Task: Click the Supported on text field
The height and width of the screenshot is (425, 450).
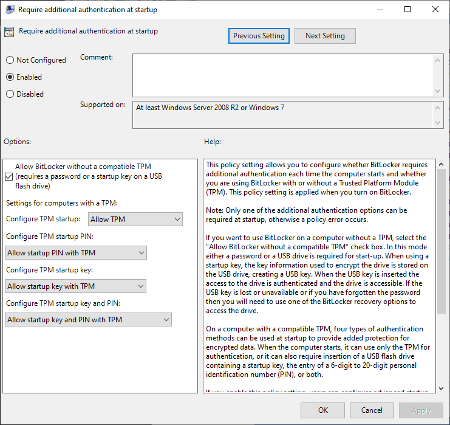Action: (x=282, y=115)
